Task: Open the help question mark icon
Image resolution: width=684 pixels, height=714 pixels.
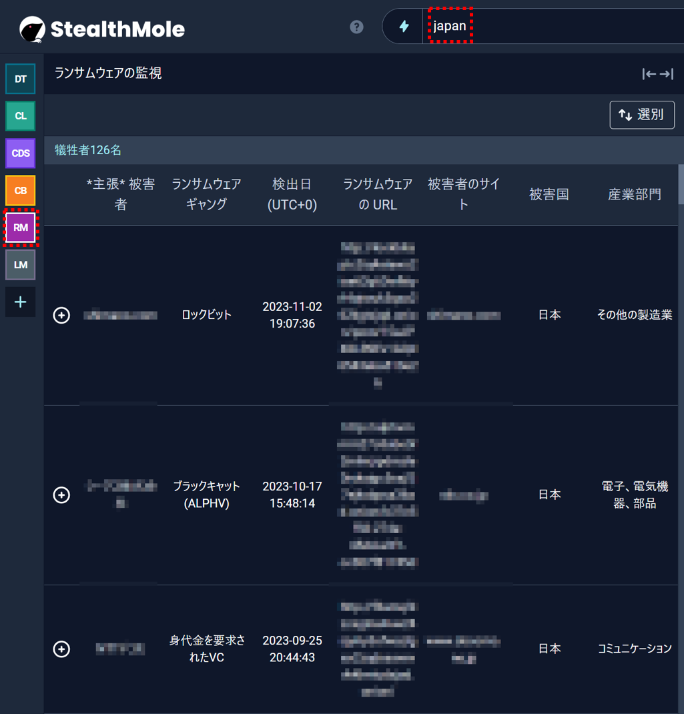Action: coord(357,27)
